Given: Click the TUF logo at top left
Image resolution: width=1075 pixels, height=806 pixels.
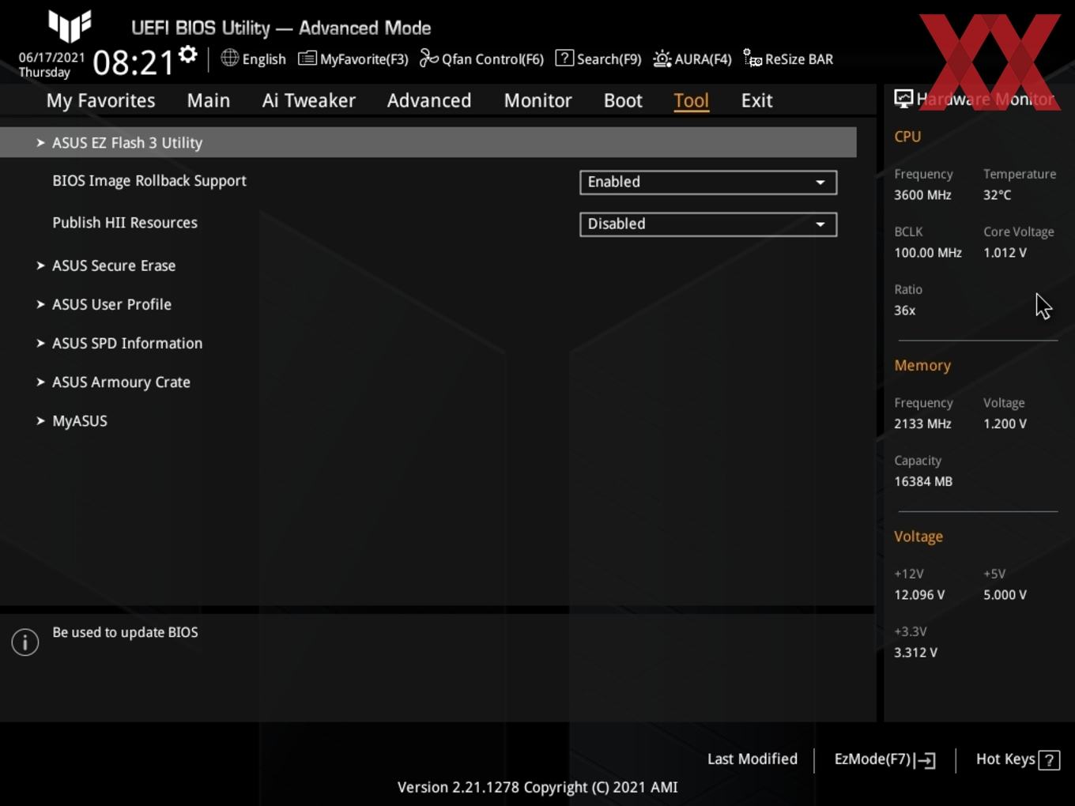Looking at the screenshot, I should (70, 26).
